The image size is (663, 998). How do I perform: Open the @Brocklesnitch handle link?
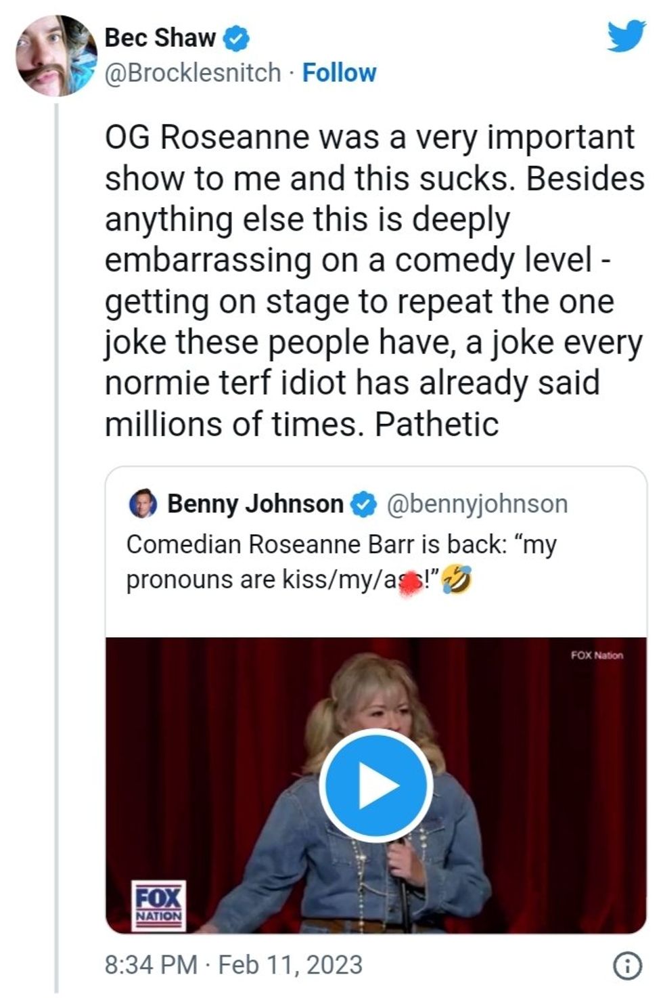pos(192,72)
